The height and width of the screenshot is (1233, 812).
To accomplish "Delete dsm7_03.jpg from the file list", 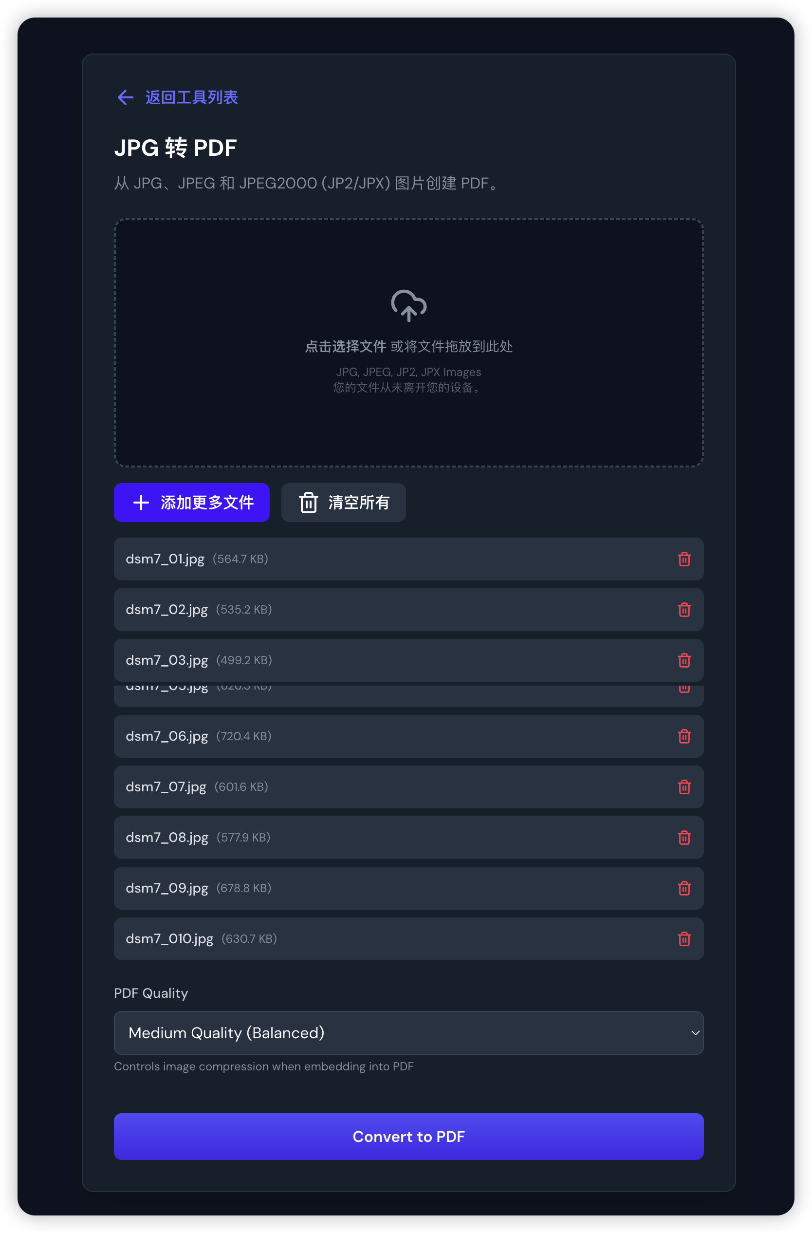I will (684, 660).
